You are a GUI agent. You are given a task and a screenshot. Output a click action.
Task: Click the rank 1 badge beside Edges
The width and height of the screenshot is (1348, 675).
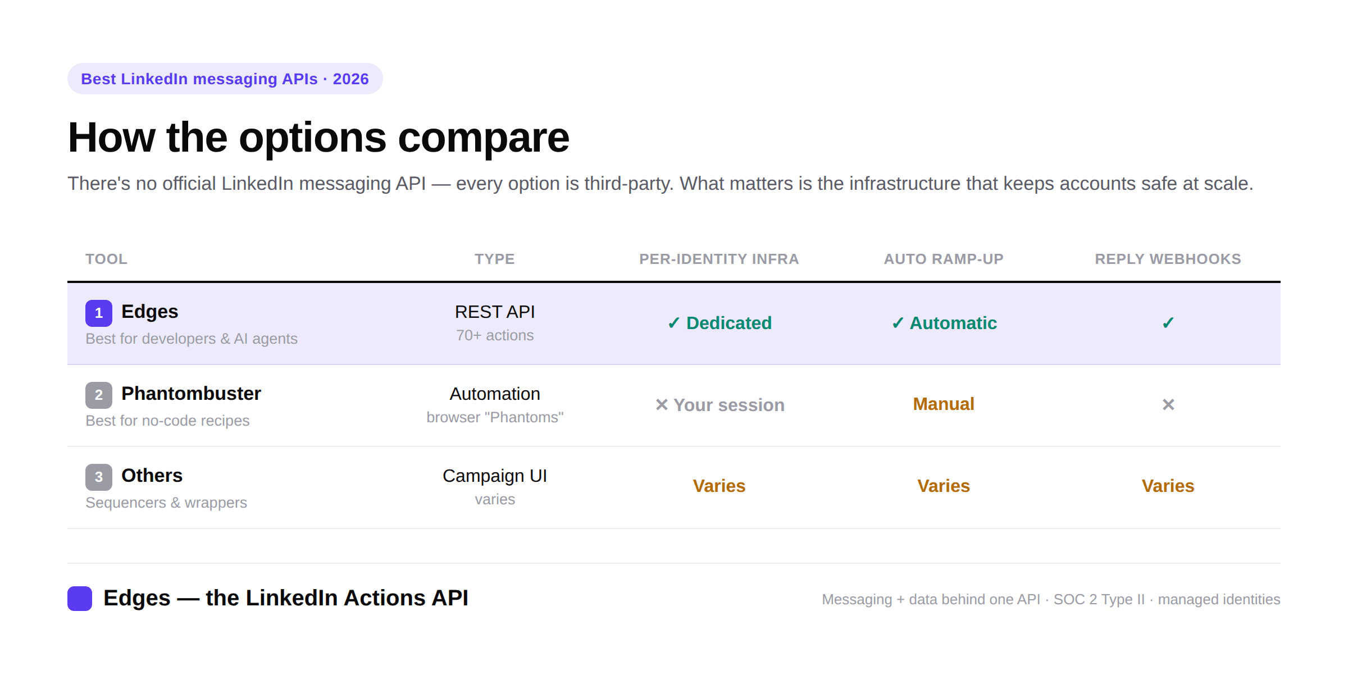99,313
